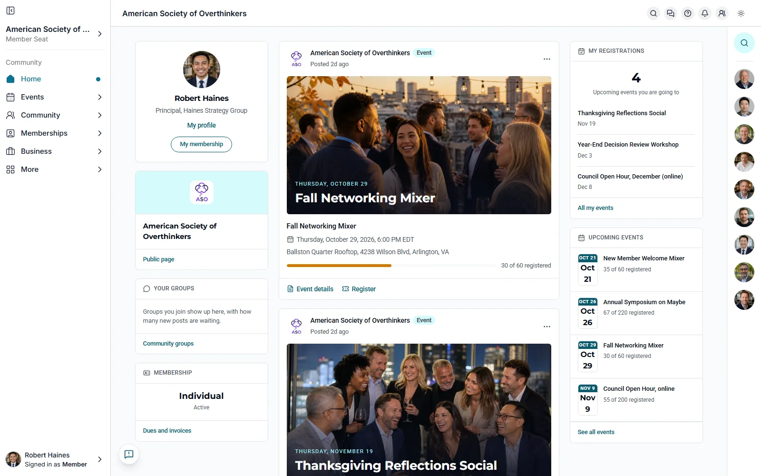Click the Fall Networking Mixer registration progress bar
The width and height of the screenshot is (761, 476).
pyautogui.click(x=391, y=266)
